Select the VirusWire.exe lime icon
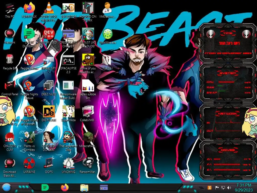This screenshot has width=257, height=193. tap(107, 34)
